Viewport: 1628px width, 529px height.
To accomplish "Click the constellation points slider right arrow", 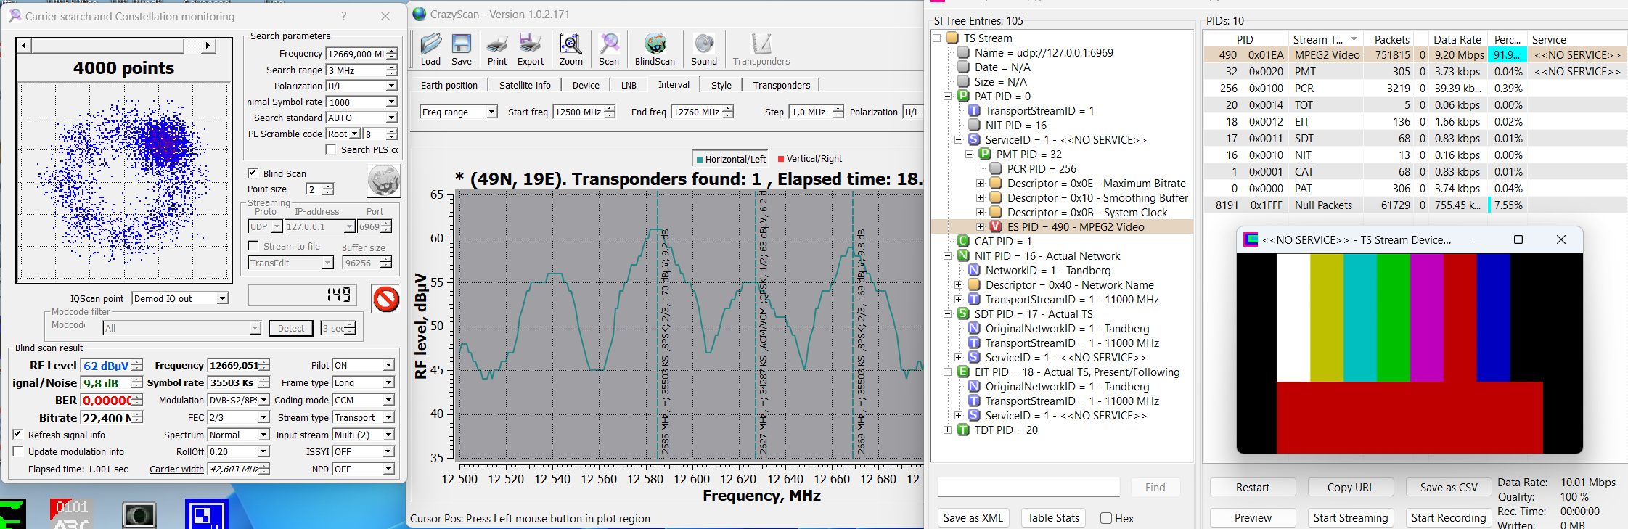I will click(208, 46).
